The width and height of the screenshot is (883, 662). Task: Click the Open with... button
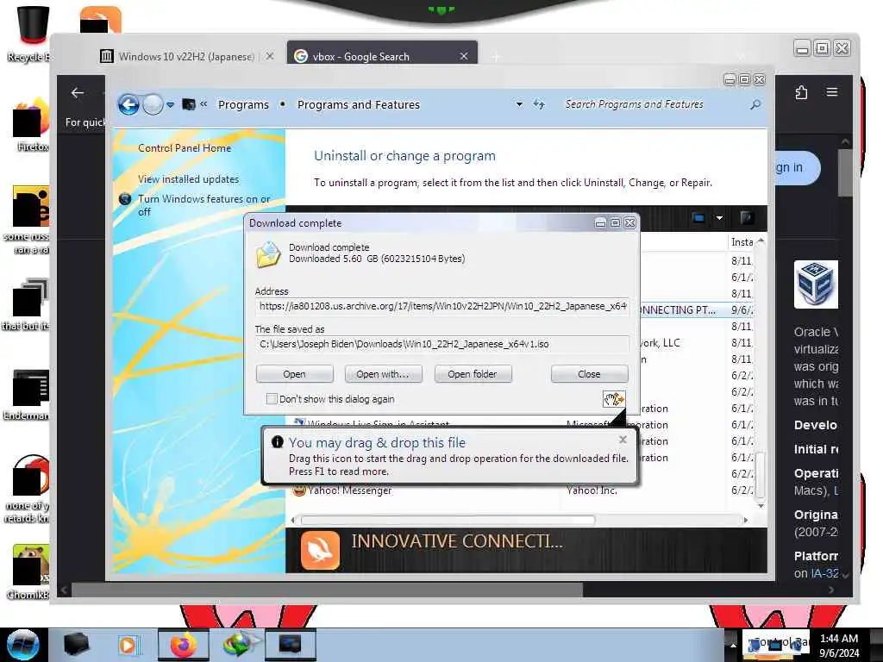coord(383,374)
